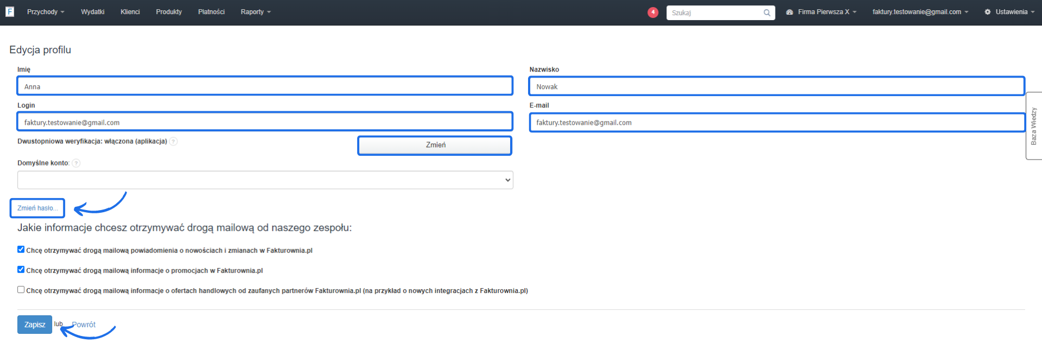The width and height of the screenshot is (1042, 349).
Task: Click the Login input field
Action: [x=265, y=122]
